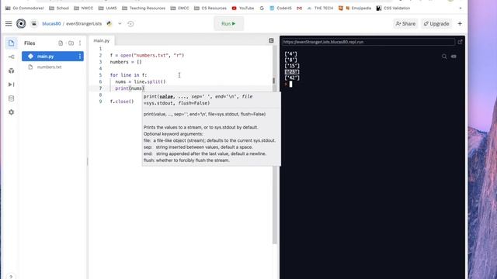Click the ['4'] console output line
The image size is (497, 279).
pos(290,53)
